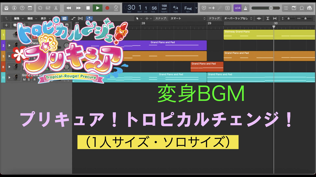
Task: Click the bar position value 30
Action: [x=131, y=8]
